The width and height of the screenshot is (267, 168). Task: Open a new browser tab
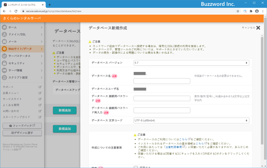pyautogui.click(x=50, y=5)
